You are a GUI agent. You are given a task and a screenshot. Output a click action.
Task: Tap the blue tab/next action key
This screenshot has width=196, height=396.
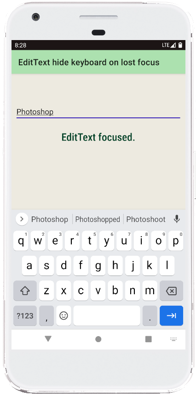click(171, 316)
